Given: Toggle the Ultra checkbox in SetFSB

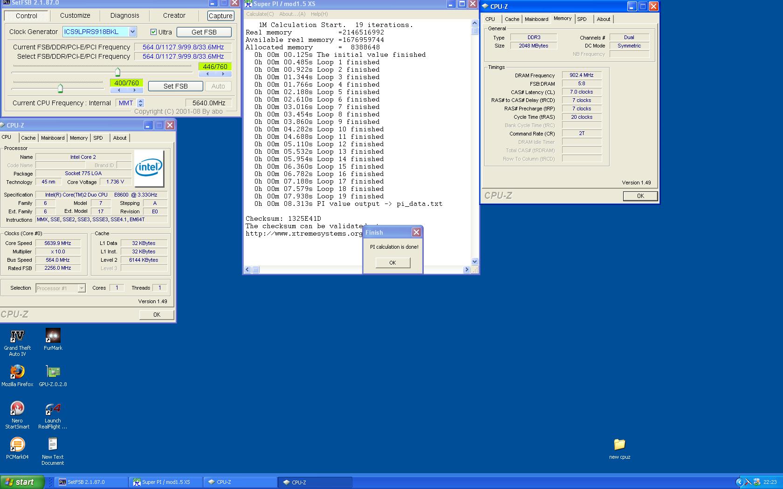Looking at the screenshot, I should point(153,32).
